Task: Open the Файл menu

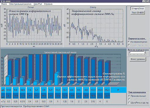Action: [4, 4]
